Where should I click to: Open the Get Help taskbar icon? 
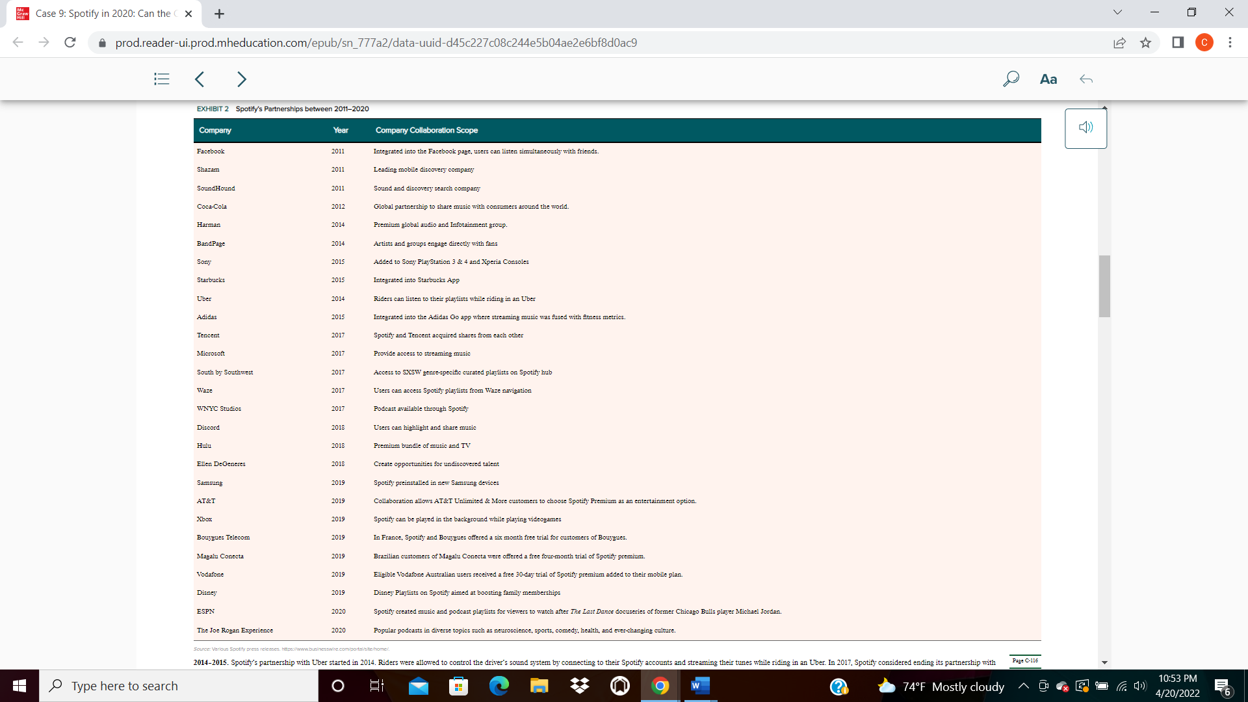click(839, 686)
